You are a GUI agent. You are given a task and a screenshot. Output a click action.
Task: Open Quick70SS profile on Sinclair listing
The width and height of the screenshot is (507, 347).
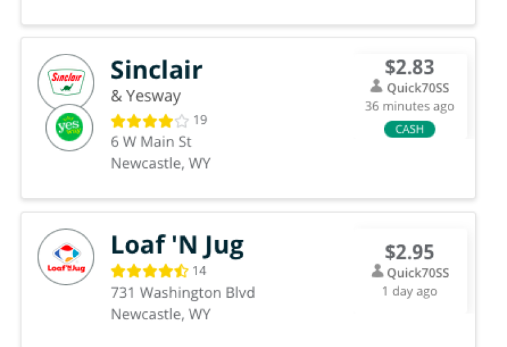(418, 88)
